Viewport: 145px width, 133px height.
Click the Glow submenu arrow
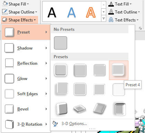pyautogui.click(x=46, y=79)
